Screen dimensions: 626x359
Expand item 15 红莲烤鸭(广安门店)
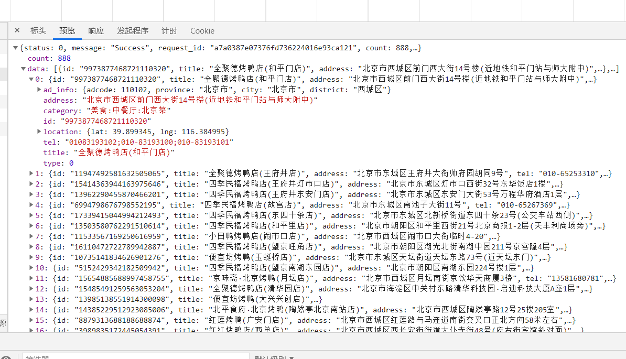[31, 320]
